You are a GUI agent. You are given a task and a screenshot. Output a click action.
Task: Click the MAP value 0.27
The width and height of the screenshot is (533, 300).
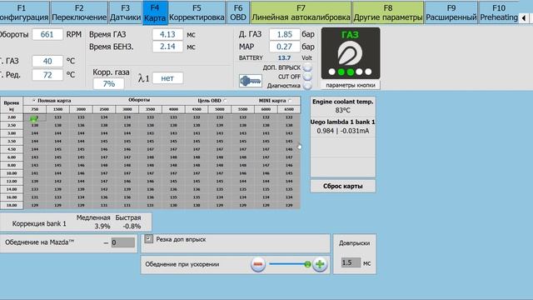click(285, 47)
